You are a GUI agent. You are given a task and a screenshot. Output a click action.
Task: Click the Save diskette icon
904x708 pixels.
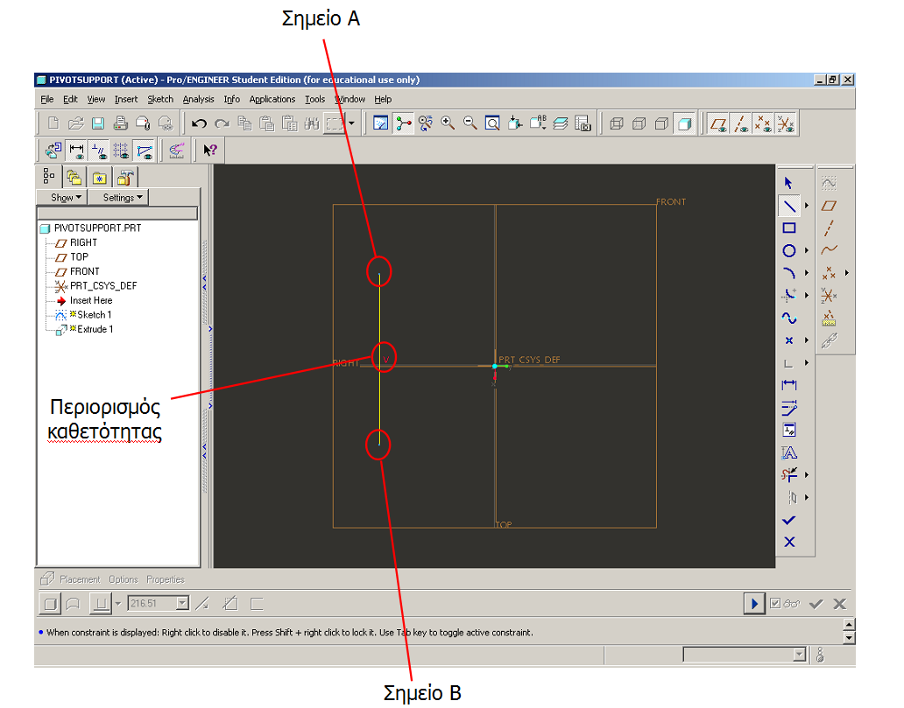98,123
